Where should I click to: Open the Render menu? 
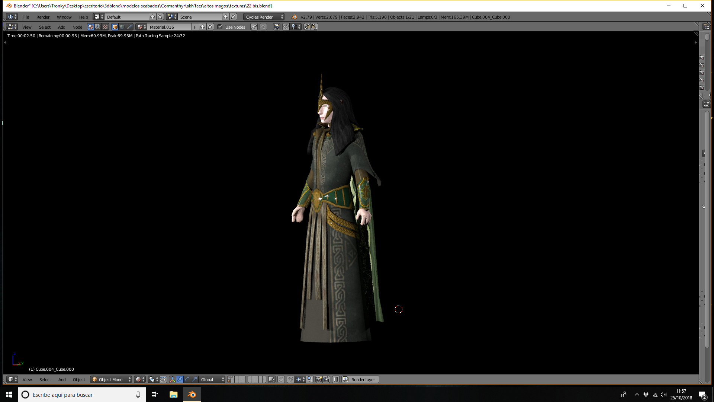pos(43,17)
